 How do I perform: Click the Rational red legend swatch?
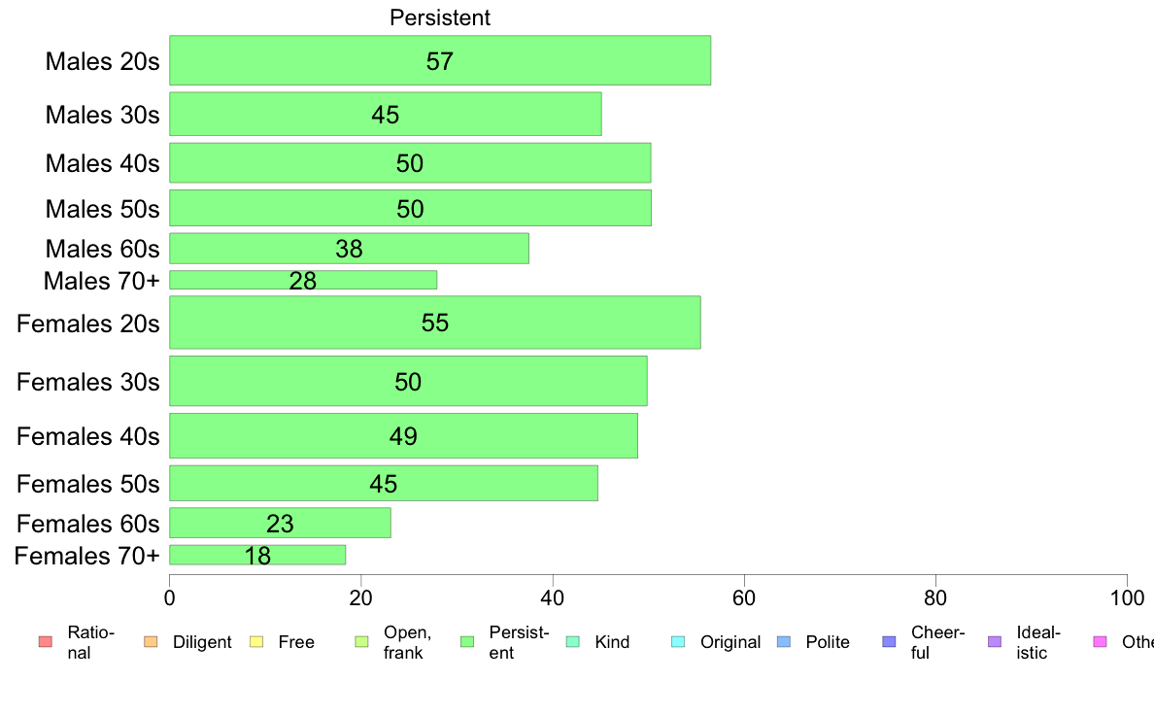click(46, 642)
